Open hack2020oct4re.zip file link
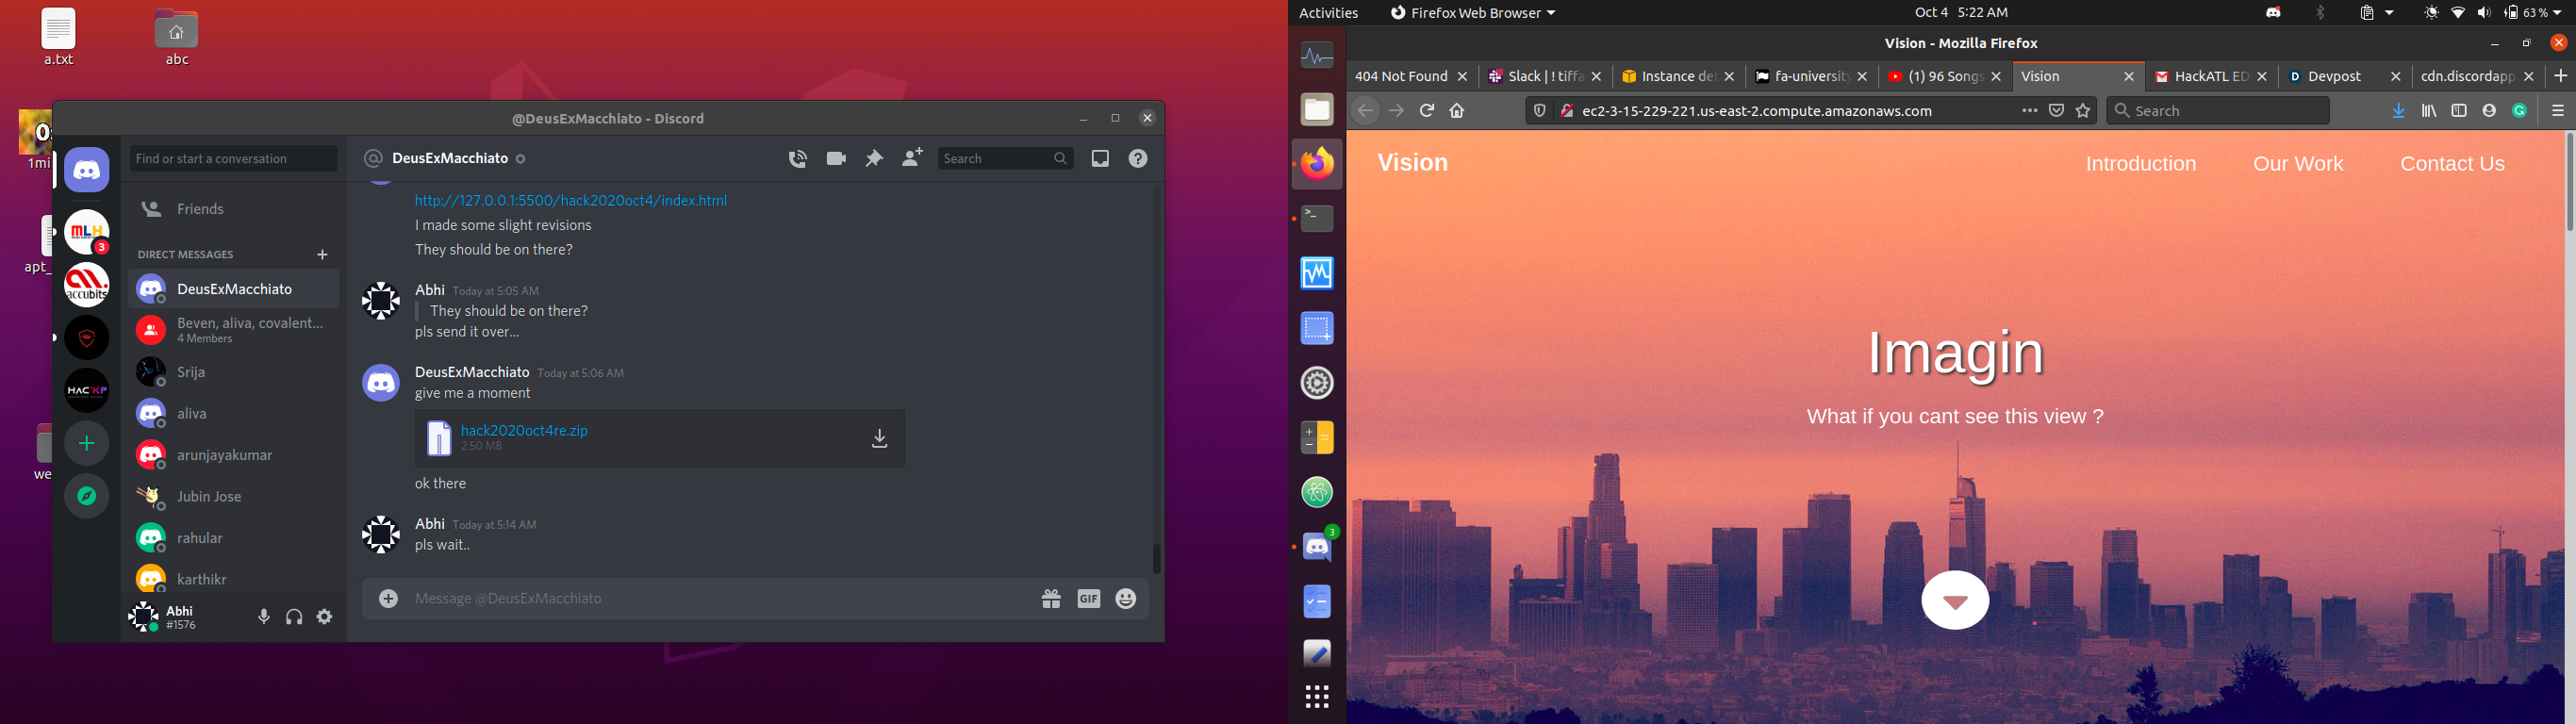Image resolution: width=2576 pixels, height=724 pixels. (x=524, y=430)
